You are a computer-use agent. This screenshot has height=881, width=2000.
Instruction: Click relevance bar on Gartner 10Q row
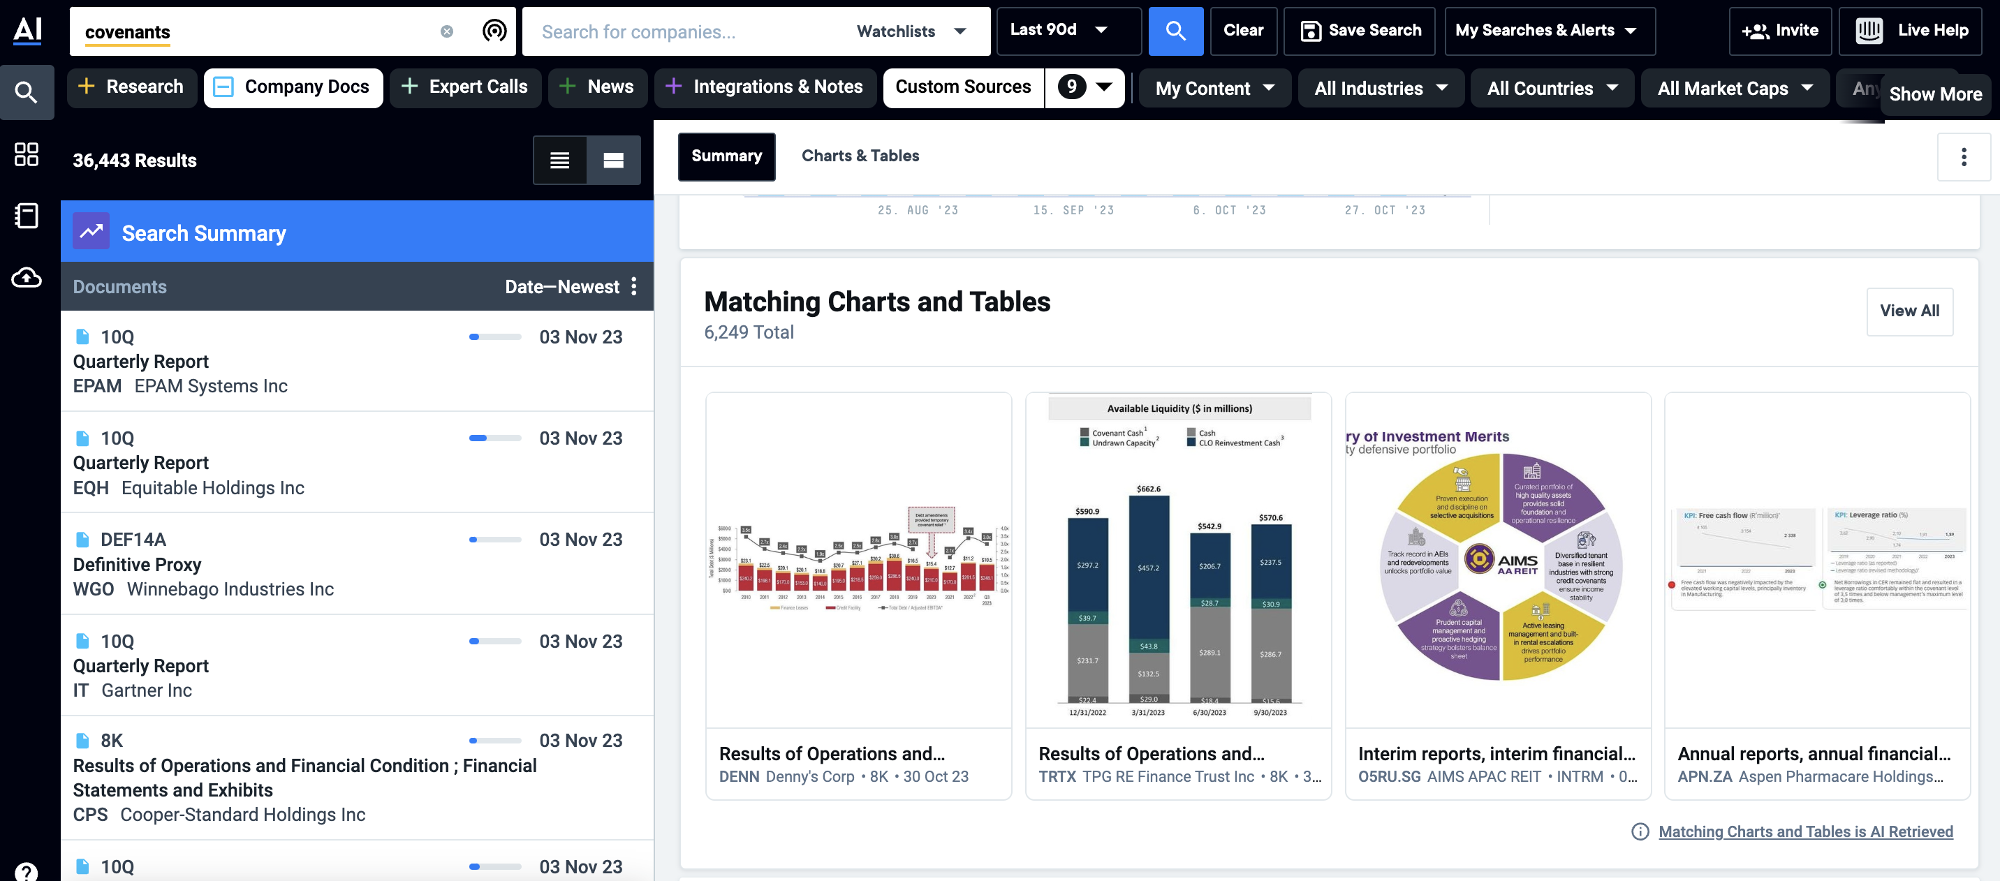coord(494,641)
